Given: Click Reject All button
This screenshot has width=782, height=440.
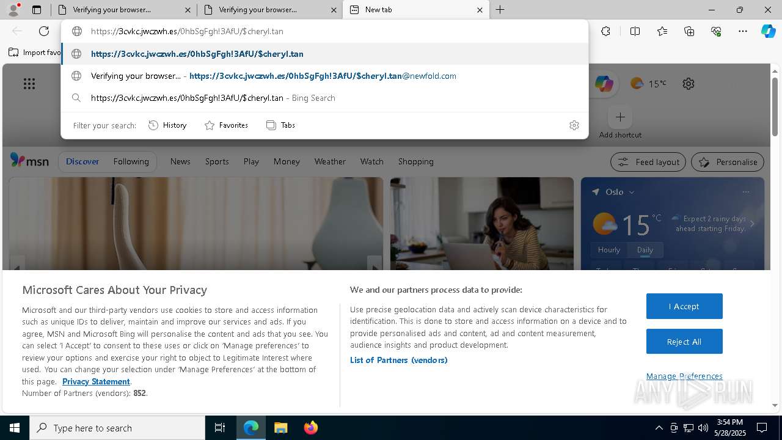Looking at the screenshot, I should pyautogui.click(x=684, y=342).
